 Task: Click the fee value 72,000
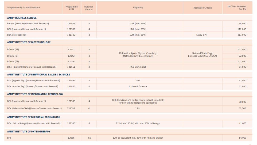point(242,56)
